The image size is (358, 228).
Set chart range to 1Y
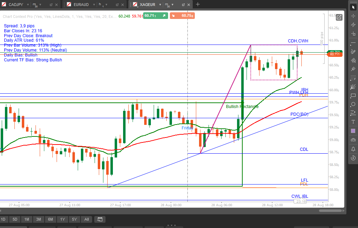[x=63, y=219]
